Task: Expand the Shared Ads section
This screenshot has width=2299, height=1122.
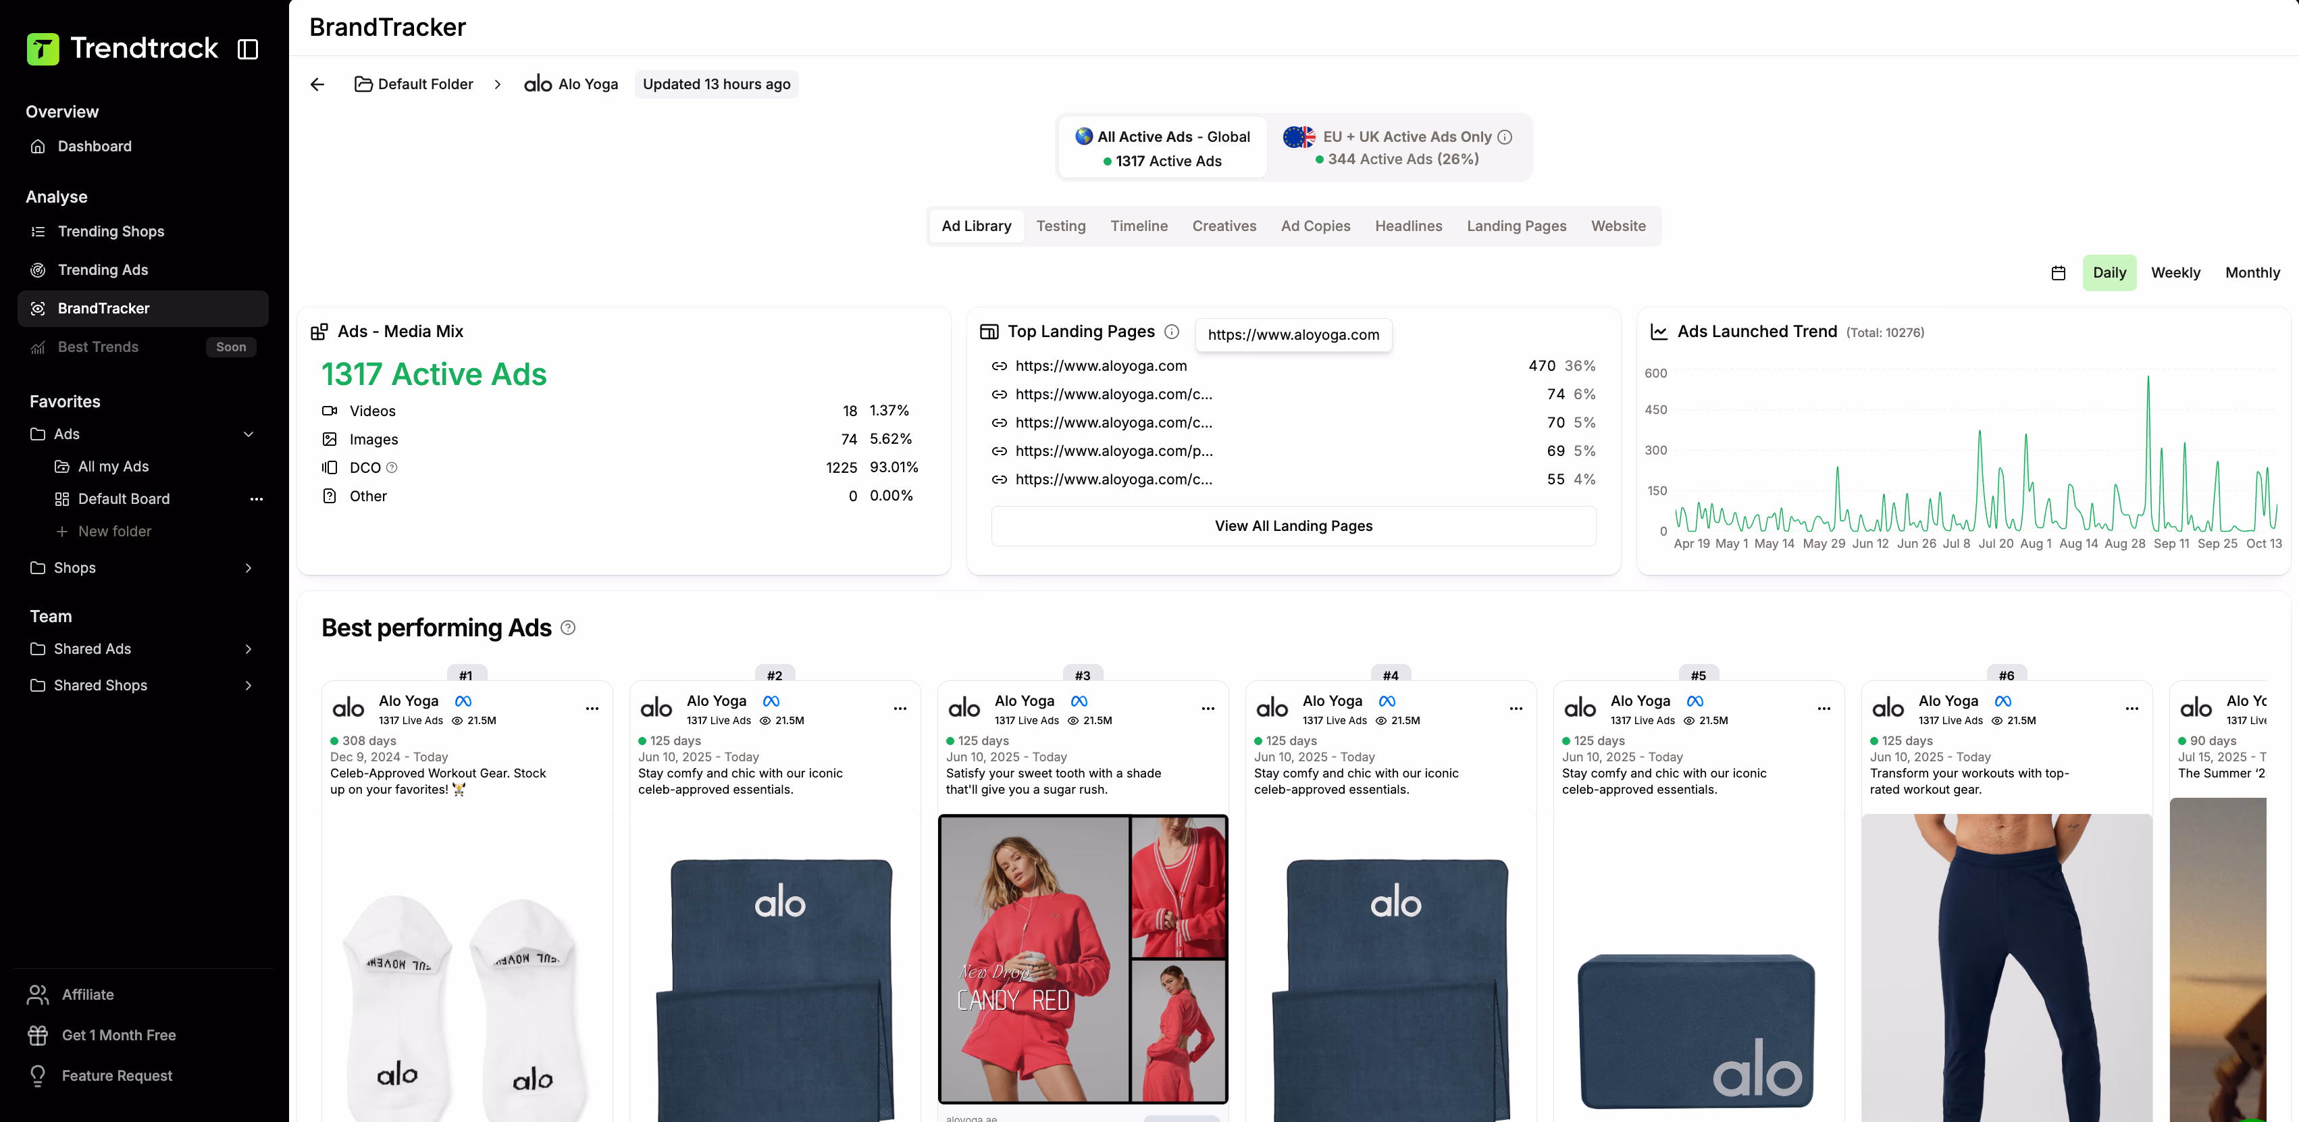Action: [x=248, y=649]
